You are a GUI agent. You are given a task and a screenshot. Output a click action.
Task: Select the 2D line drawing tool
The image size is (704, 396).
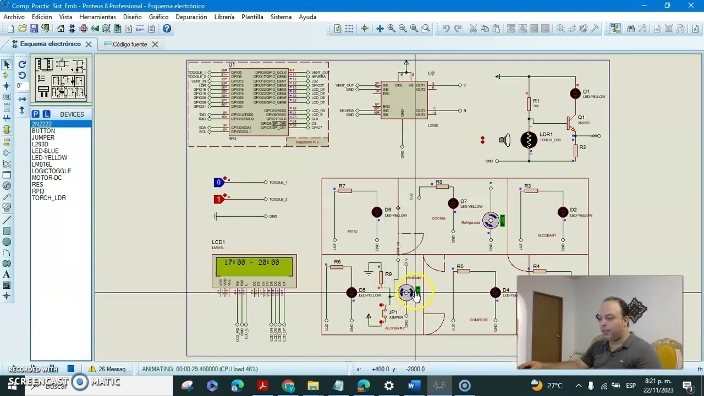7,219
